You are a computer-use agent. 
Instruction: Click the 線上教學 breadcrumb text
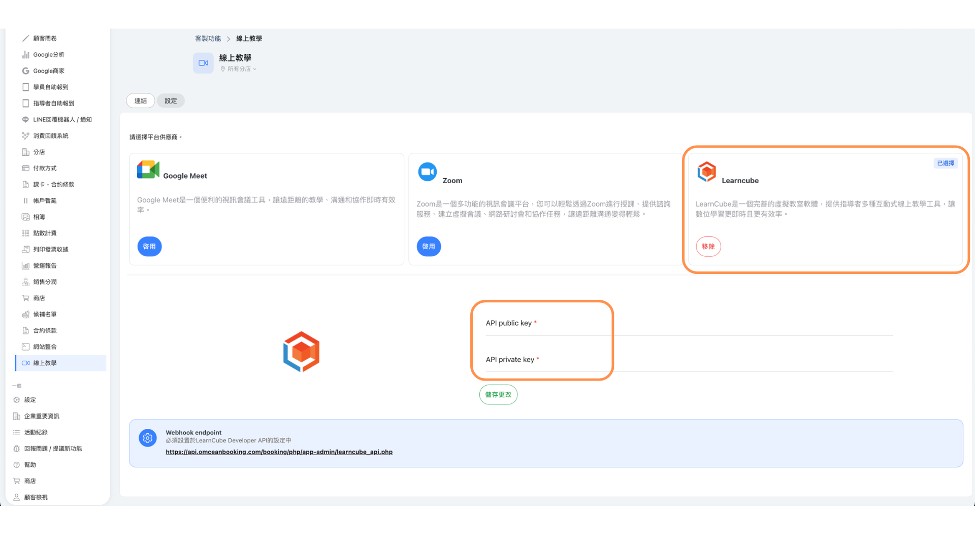pos(249,39)
